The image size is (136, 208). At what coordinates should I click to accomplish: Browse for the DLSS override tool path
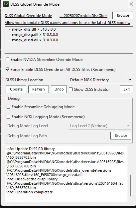tap(123, 15)
